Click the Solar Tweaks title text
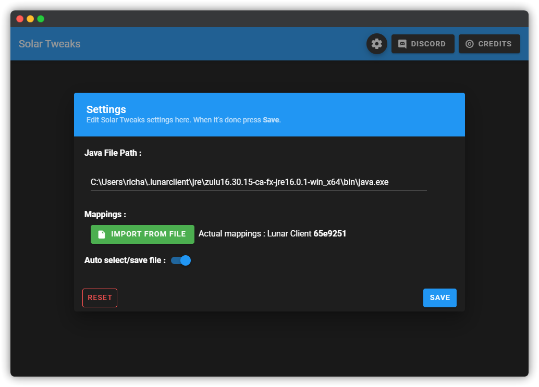The width and height of the screenshot is (539, 387). click(x=50, y=44)
